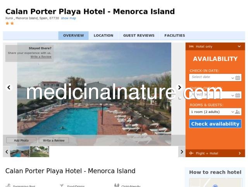Open the show map link

pyautogui.click(x=69, y=18)
